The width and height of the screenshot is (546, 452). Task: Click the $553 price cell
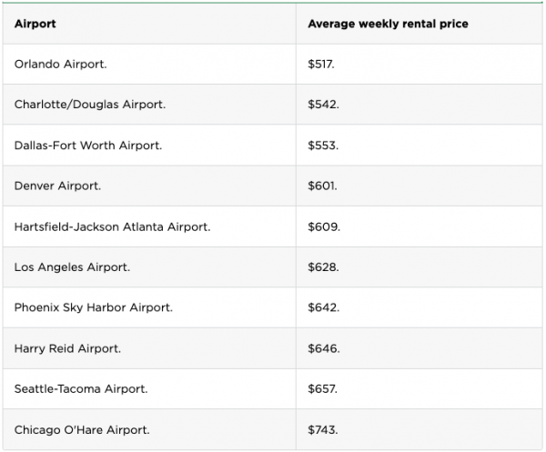pyautogui.click(x=324, y=146)
